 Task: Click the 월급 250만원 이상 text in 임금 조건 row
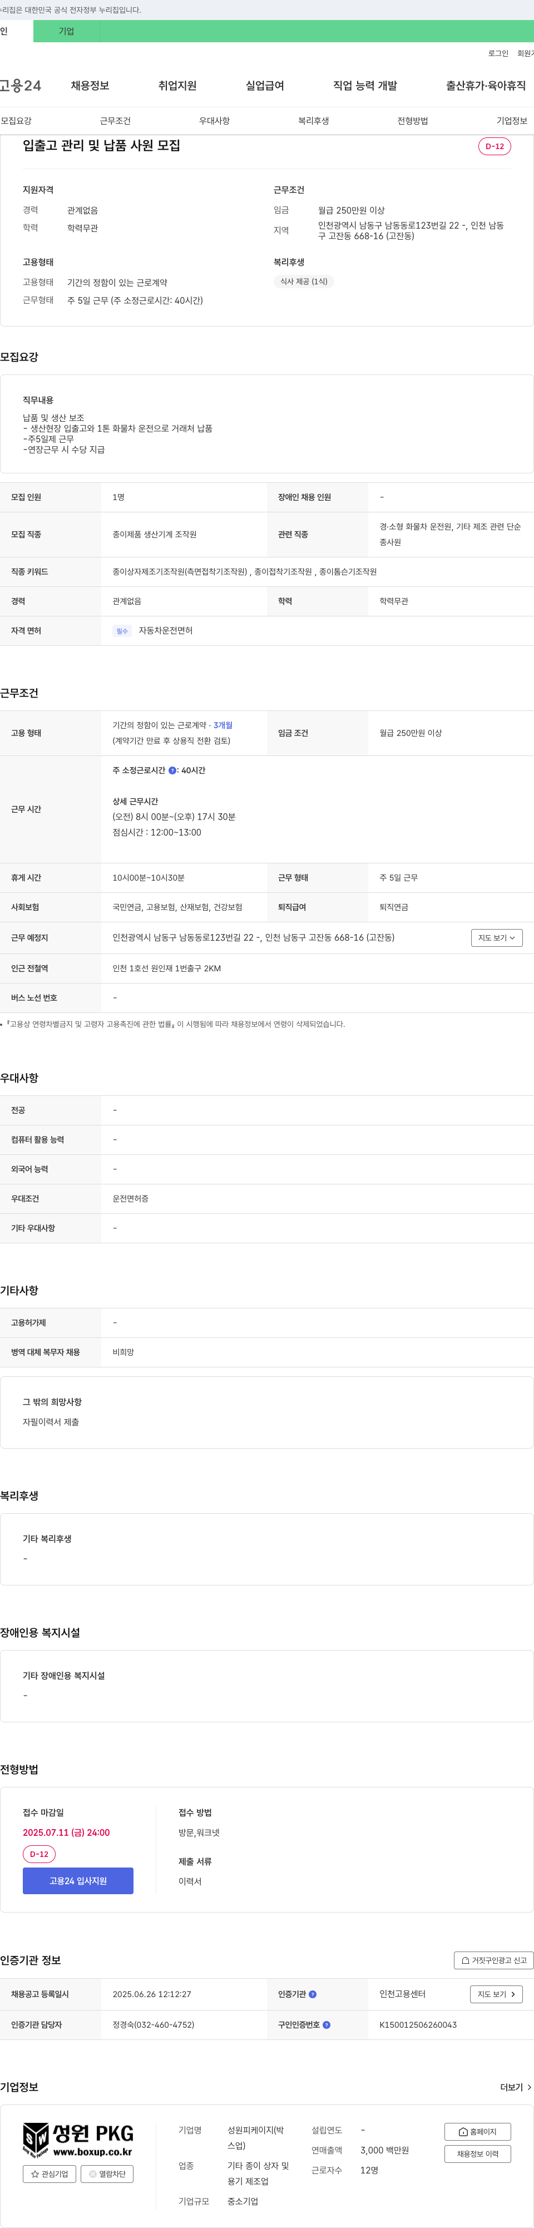pyautogui.click(x=411, y=733)
